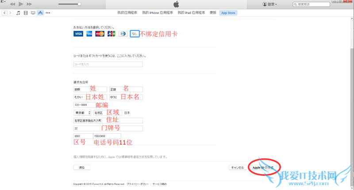
Task: Open the Music library icon
Action: [18, 13]
